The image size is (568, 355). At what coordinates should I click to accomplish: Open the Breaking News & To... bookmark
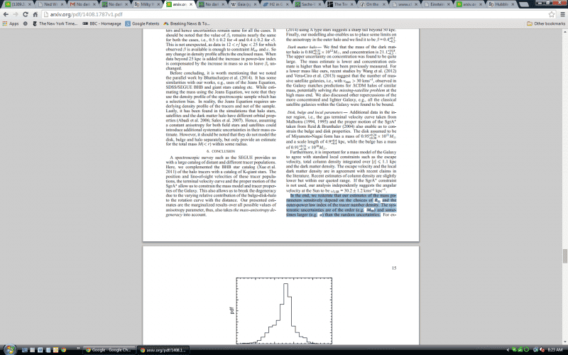[186, 23]
